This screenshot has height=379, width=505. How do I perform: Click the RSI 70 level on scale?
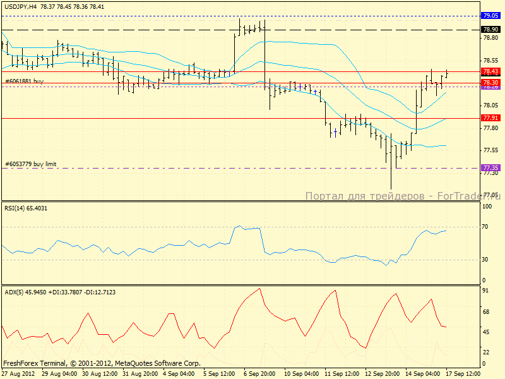487,226
